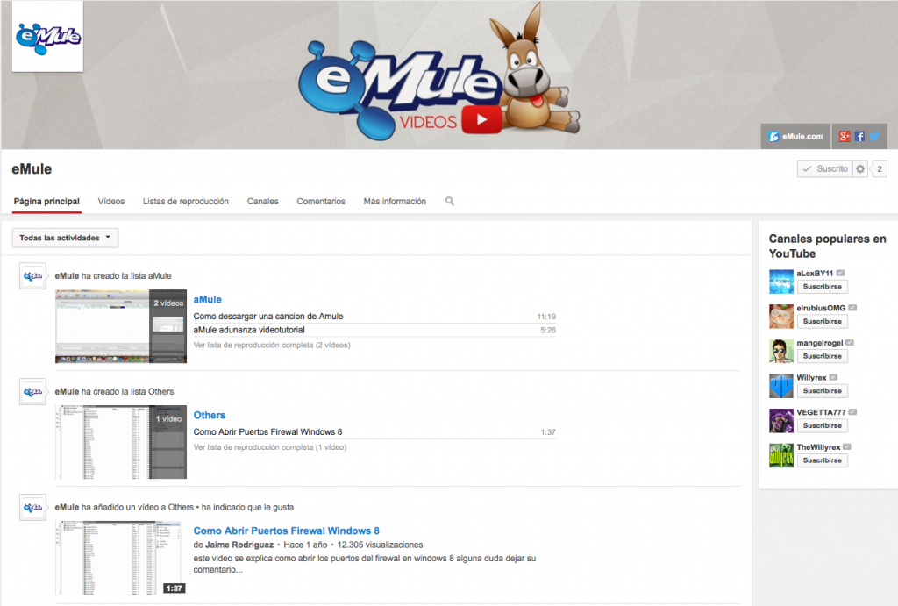The width and height of the screenshot is (898, 606).
Task: Click Canales populares en YouTube heading
Action: pos(828,246)
